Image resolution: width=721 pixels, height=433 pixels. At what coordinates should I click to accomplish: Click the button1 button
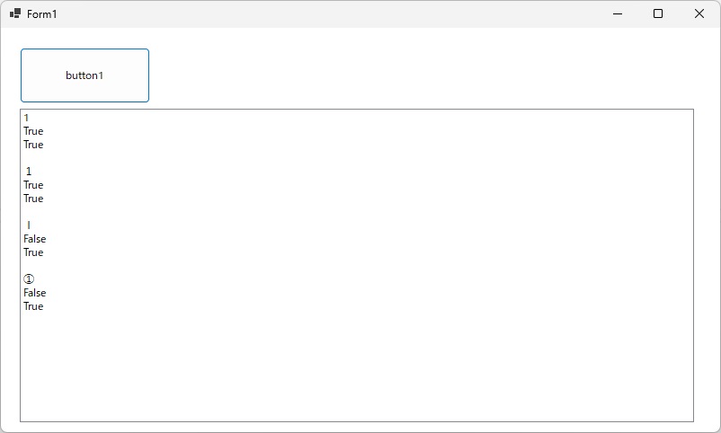85,75
